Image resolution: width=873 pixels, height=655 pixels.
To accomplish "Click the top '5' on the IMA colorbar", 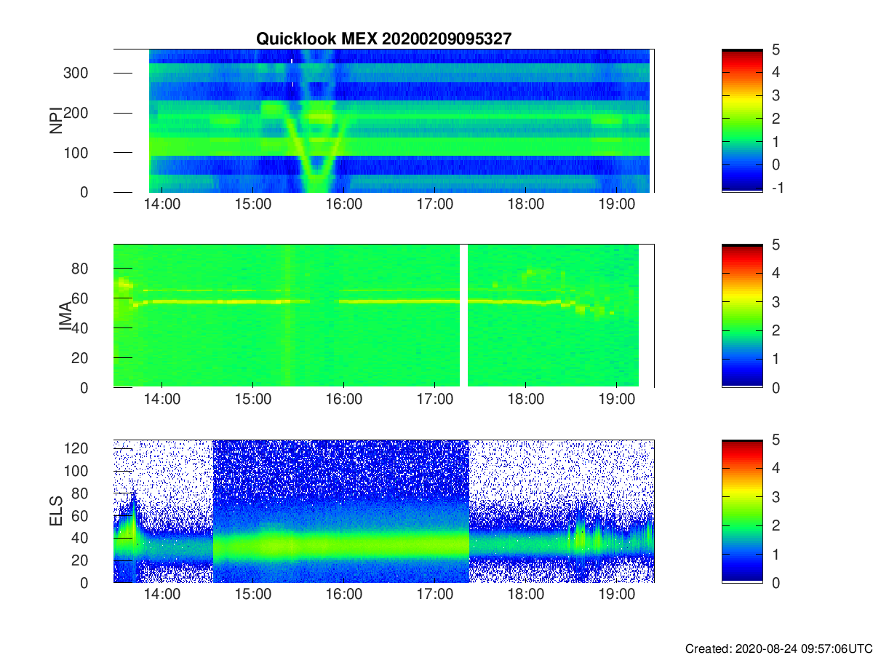I will pos(776,245).
